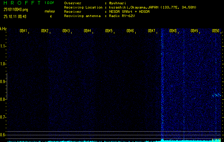Select the filename 2510110840.png
The image size is (224, 142).
click(16, 10)
